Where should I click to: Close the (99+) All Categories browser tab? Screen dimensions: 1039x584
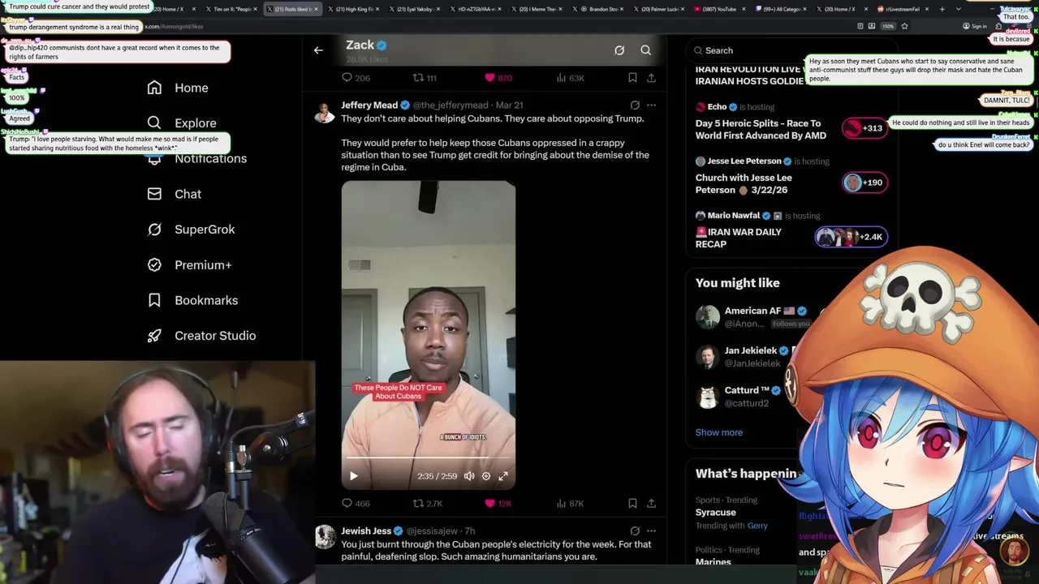coord(806,9)
